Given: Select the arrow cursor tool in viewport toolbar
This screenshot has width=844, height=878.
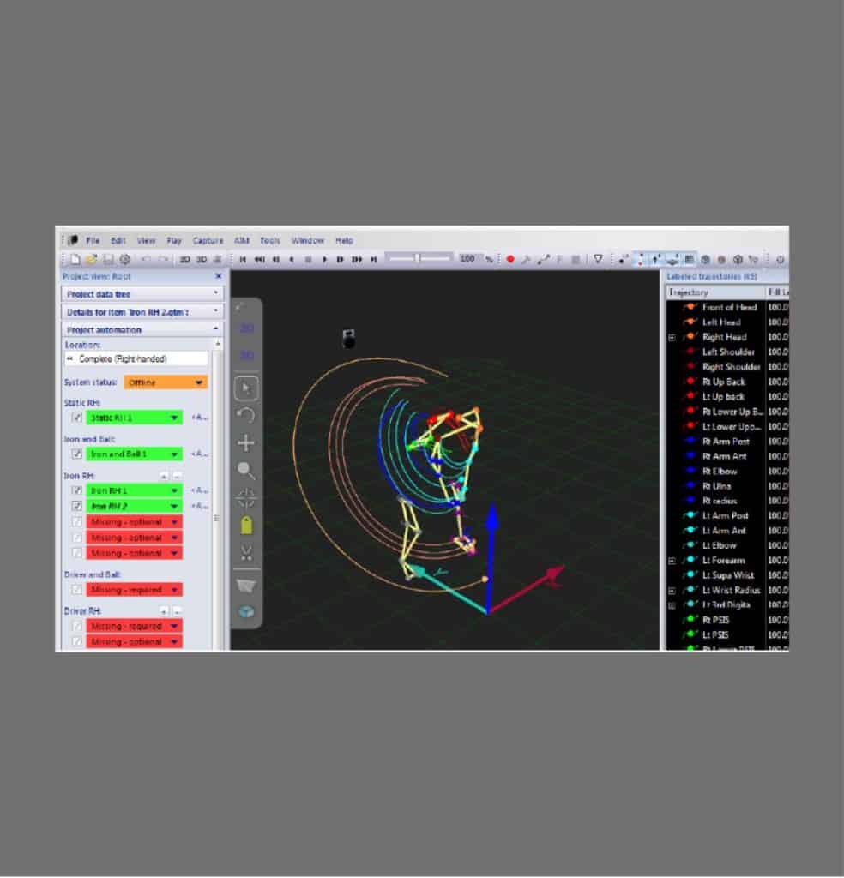Looking at the screenshot, I should (247, 388).
